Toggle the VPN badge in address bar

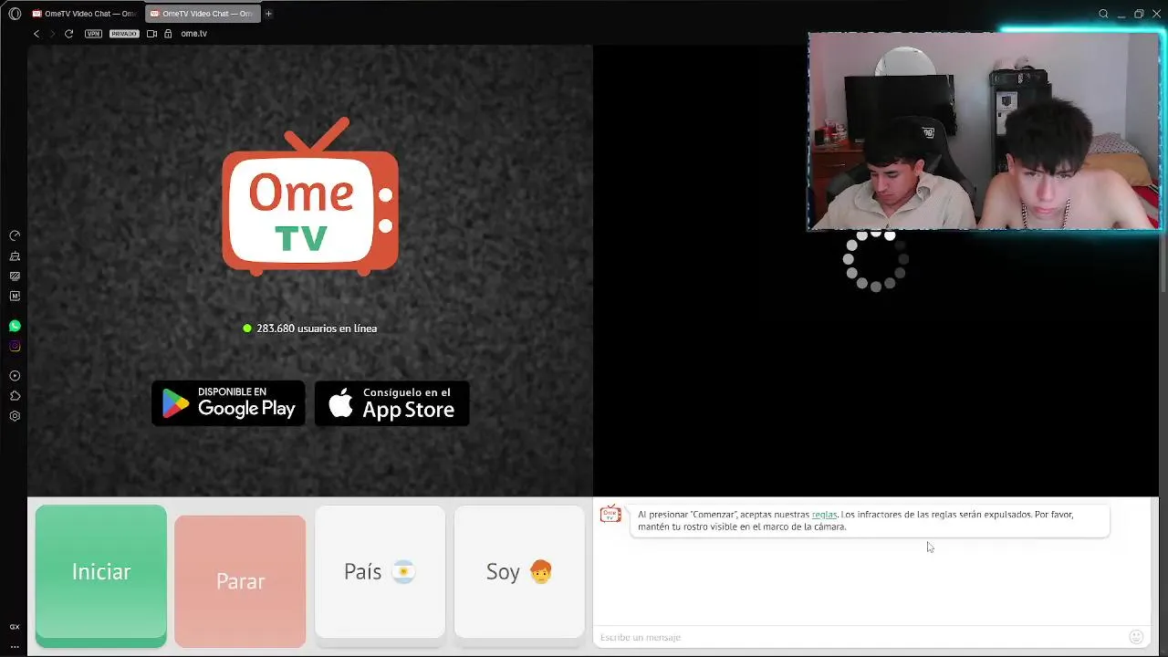pyautogui.click(x=93, y=34)
